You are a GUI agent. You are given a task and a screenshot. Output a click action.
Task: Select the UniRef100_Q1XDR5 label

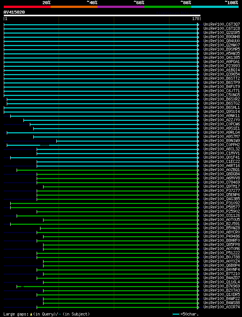tap(222, 294)
